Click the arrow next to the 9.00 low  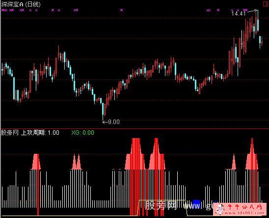pos(106,122)
